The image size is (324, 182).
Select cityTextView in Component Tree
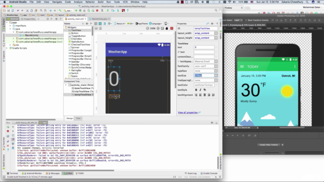pos(82,92)
